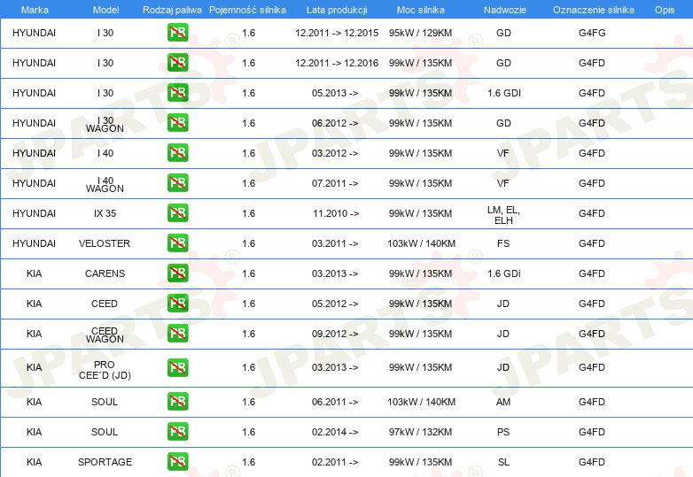The height and width of the screenshot is (477, 693).
Task: Click the 'Rodzaj paliwa' column header
Action: click(x=172, y=10)
